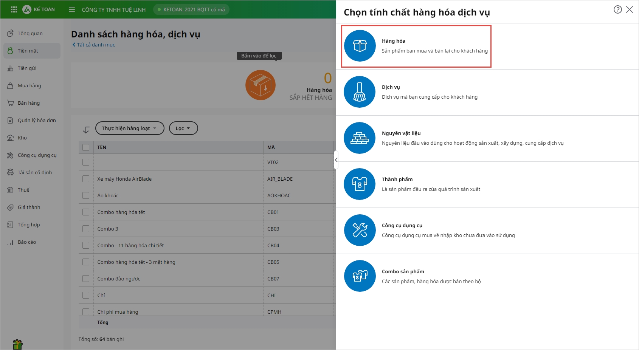Image resolution: width=639 pixels, height=350 pixels.
Task: Toggle the hamburger sidebar menu
Action: [x=72, y=9]
